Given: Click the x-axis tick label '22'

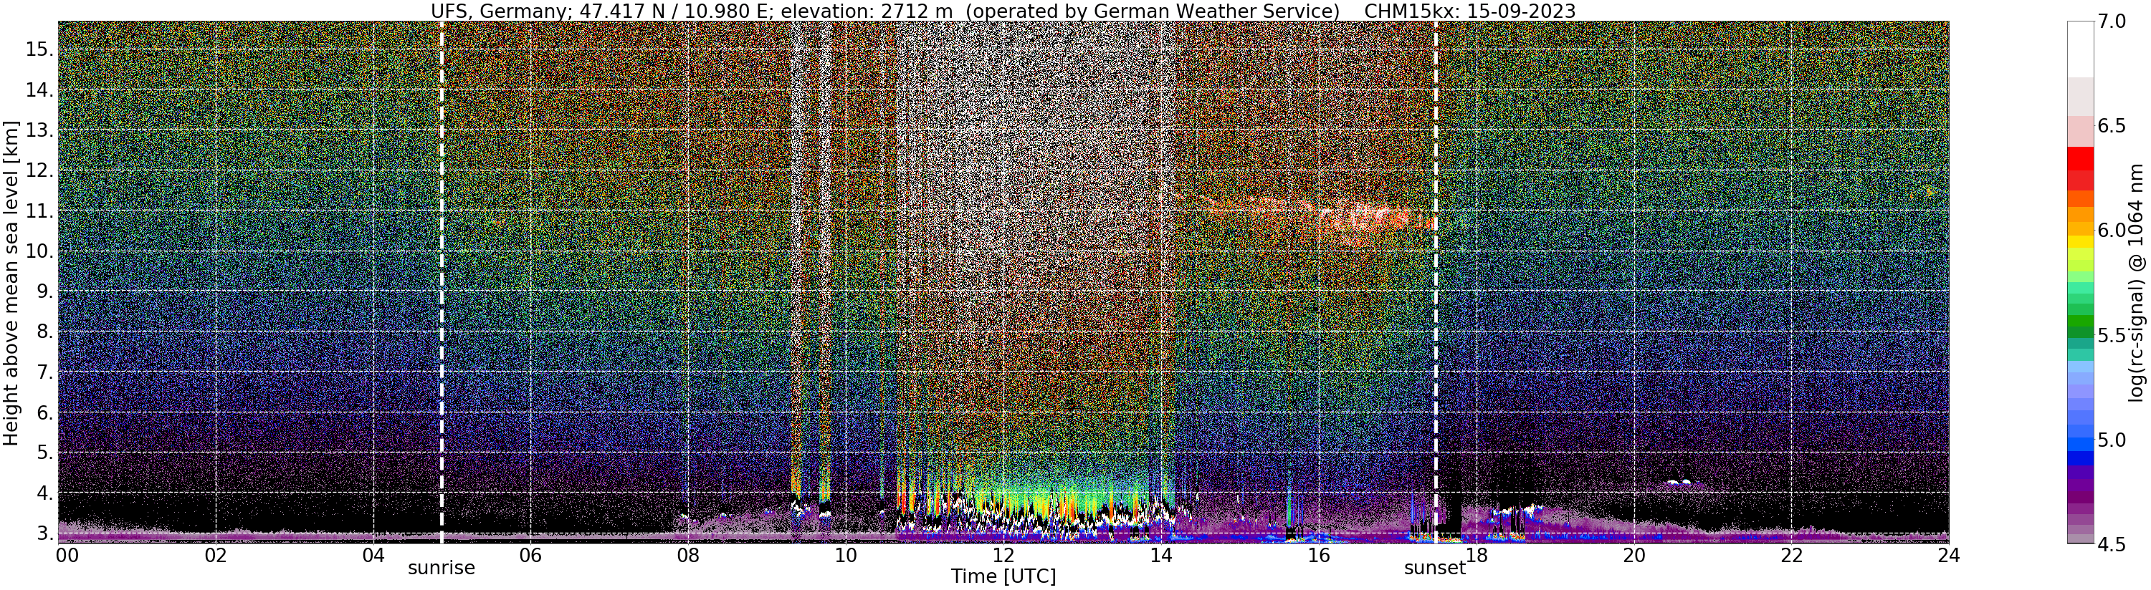Looking at the screenshot, I should [1792, 555].
